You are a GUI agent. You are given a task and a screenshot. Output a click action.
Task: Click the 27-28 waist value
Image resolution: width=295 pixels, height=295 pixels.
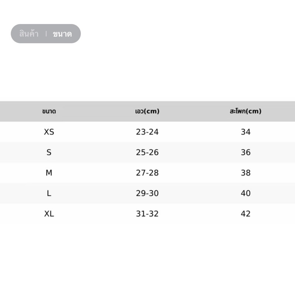tap(147, 173)
